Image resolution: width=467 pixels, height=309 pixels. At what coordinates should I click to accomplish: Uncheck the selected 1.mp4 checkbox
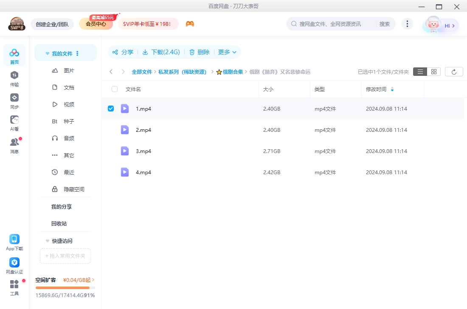coord(111,109)
